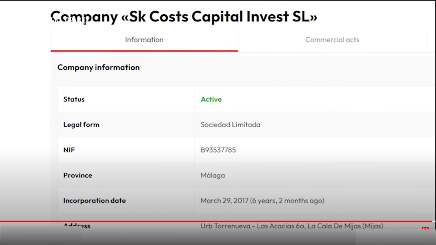This screenshot has height=245, width=436.
Task: Click the red underline of the Information tab
Action: pyautogui.click(x=144, y=51)
